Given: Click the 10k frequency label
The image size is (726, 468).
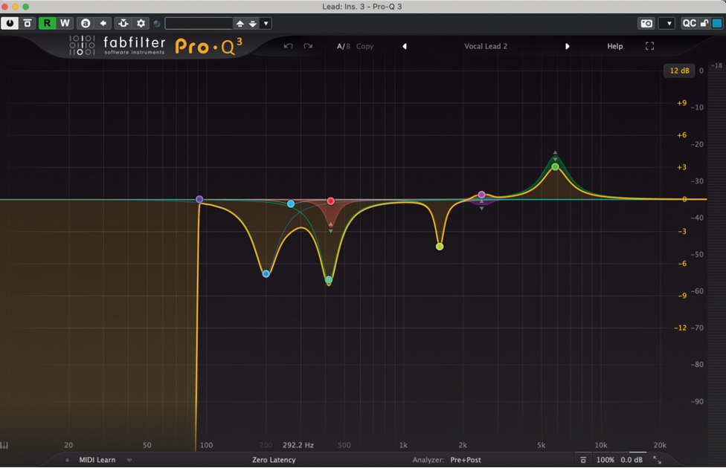Looking at the screenshot, I should point(600,445).
